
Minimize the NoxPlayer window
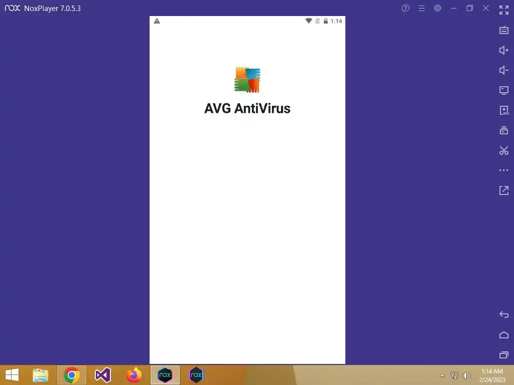point(454,8)
